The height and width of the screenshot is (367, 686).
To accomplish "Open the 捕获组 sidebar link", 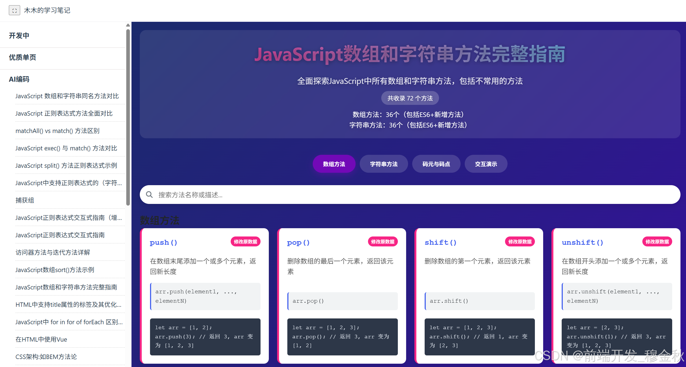I will click(25, 200).
